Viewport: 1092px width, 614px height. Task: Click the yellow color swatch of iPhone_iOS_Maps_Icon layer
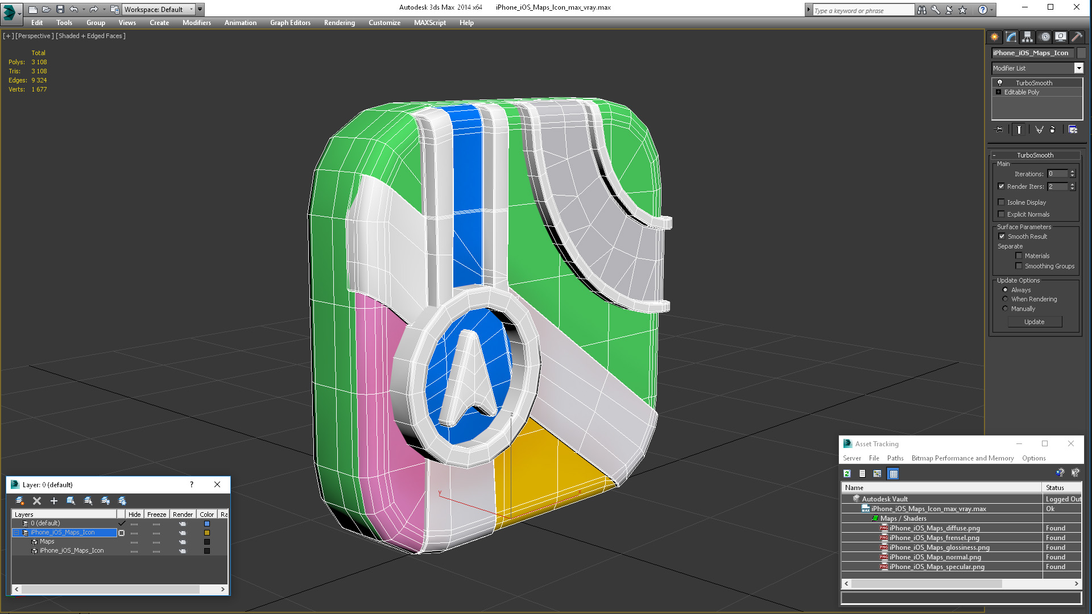207,533
